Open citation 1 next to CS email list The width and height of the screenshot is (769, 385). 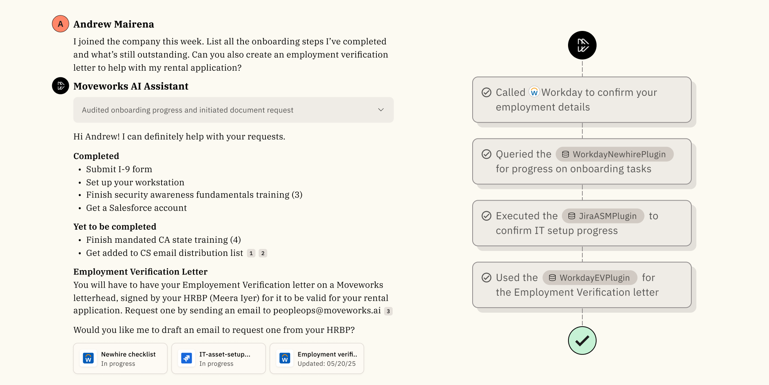(251, 253)
